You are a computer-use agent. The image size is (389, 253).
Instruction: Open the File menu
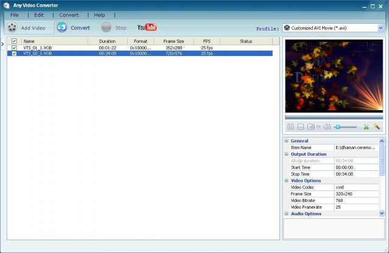[x=15, y=15]
